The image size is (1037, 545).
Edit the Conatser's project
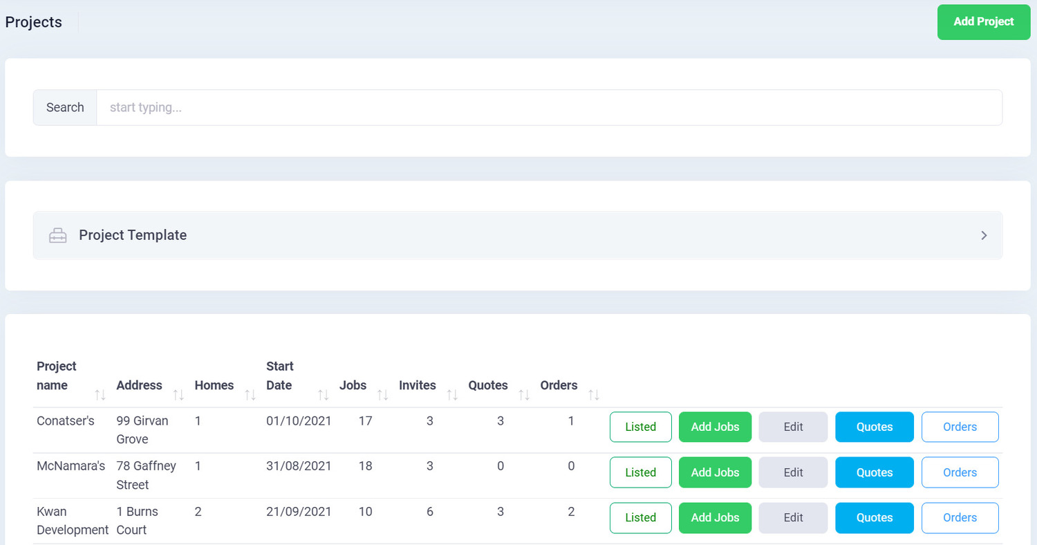click(793, 427)
